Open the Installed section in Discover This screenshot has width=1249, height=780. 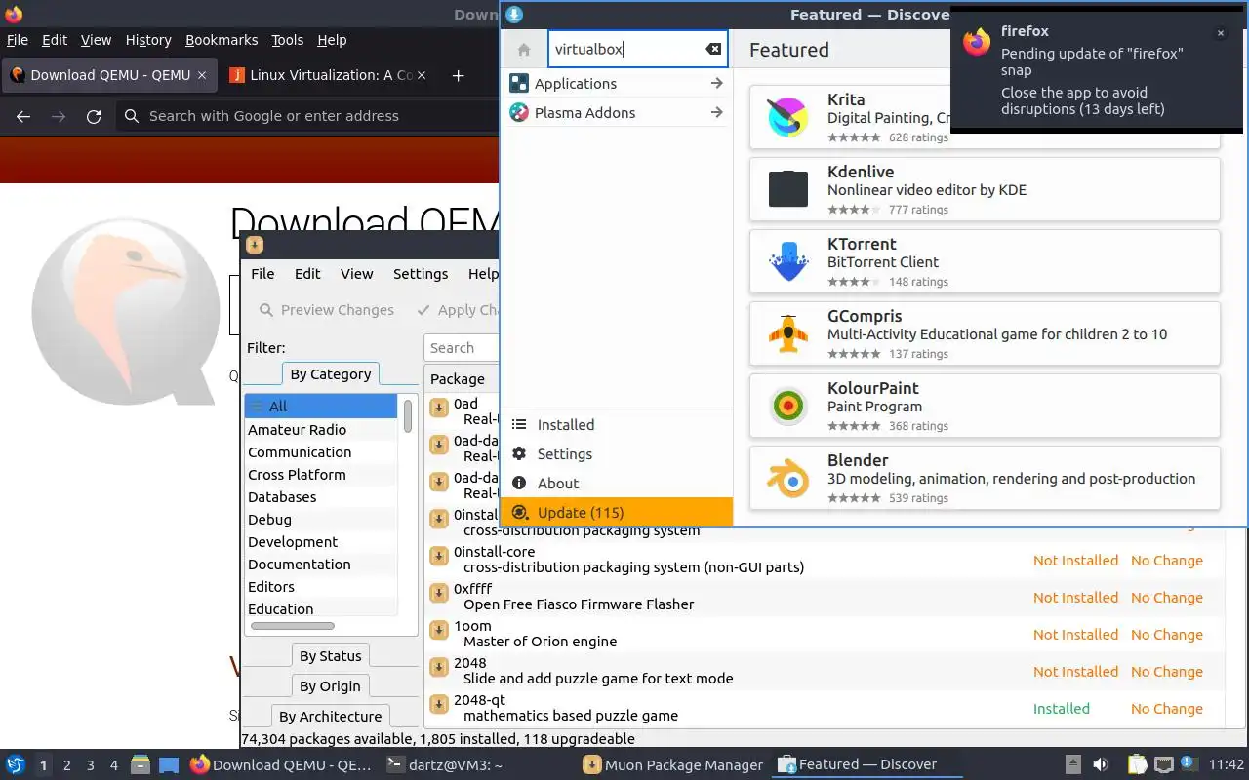(x=616, y=425)
